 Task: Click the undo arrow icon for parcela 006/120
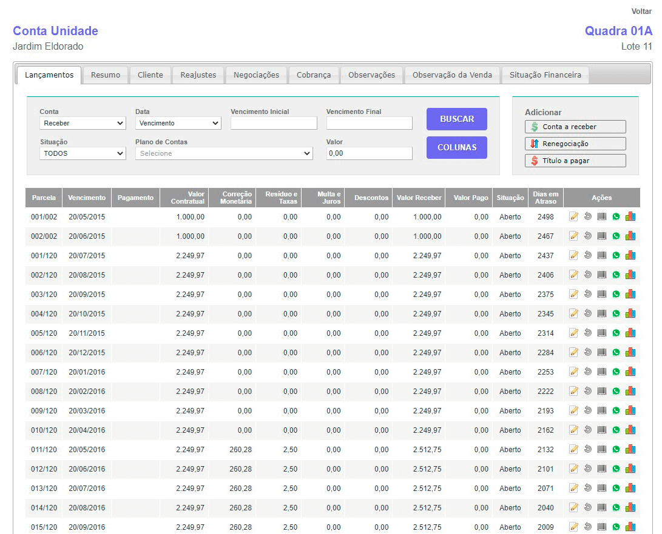(x=587, y=352)
